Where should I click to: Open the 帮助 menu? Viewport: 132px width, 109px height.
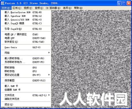tap(78, 8)
